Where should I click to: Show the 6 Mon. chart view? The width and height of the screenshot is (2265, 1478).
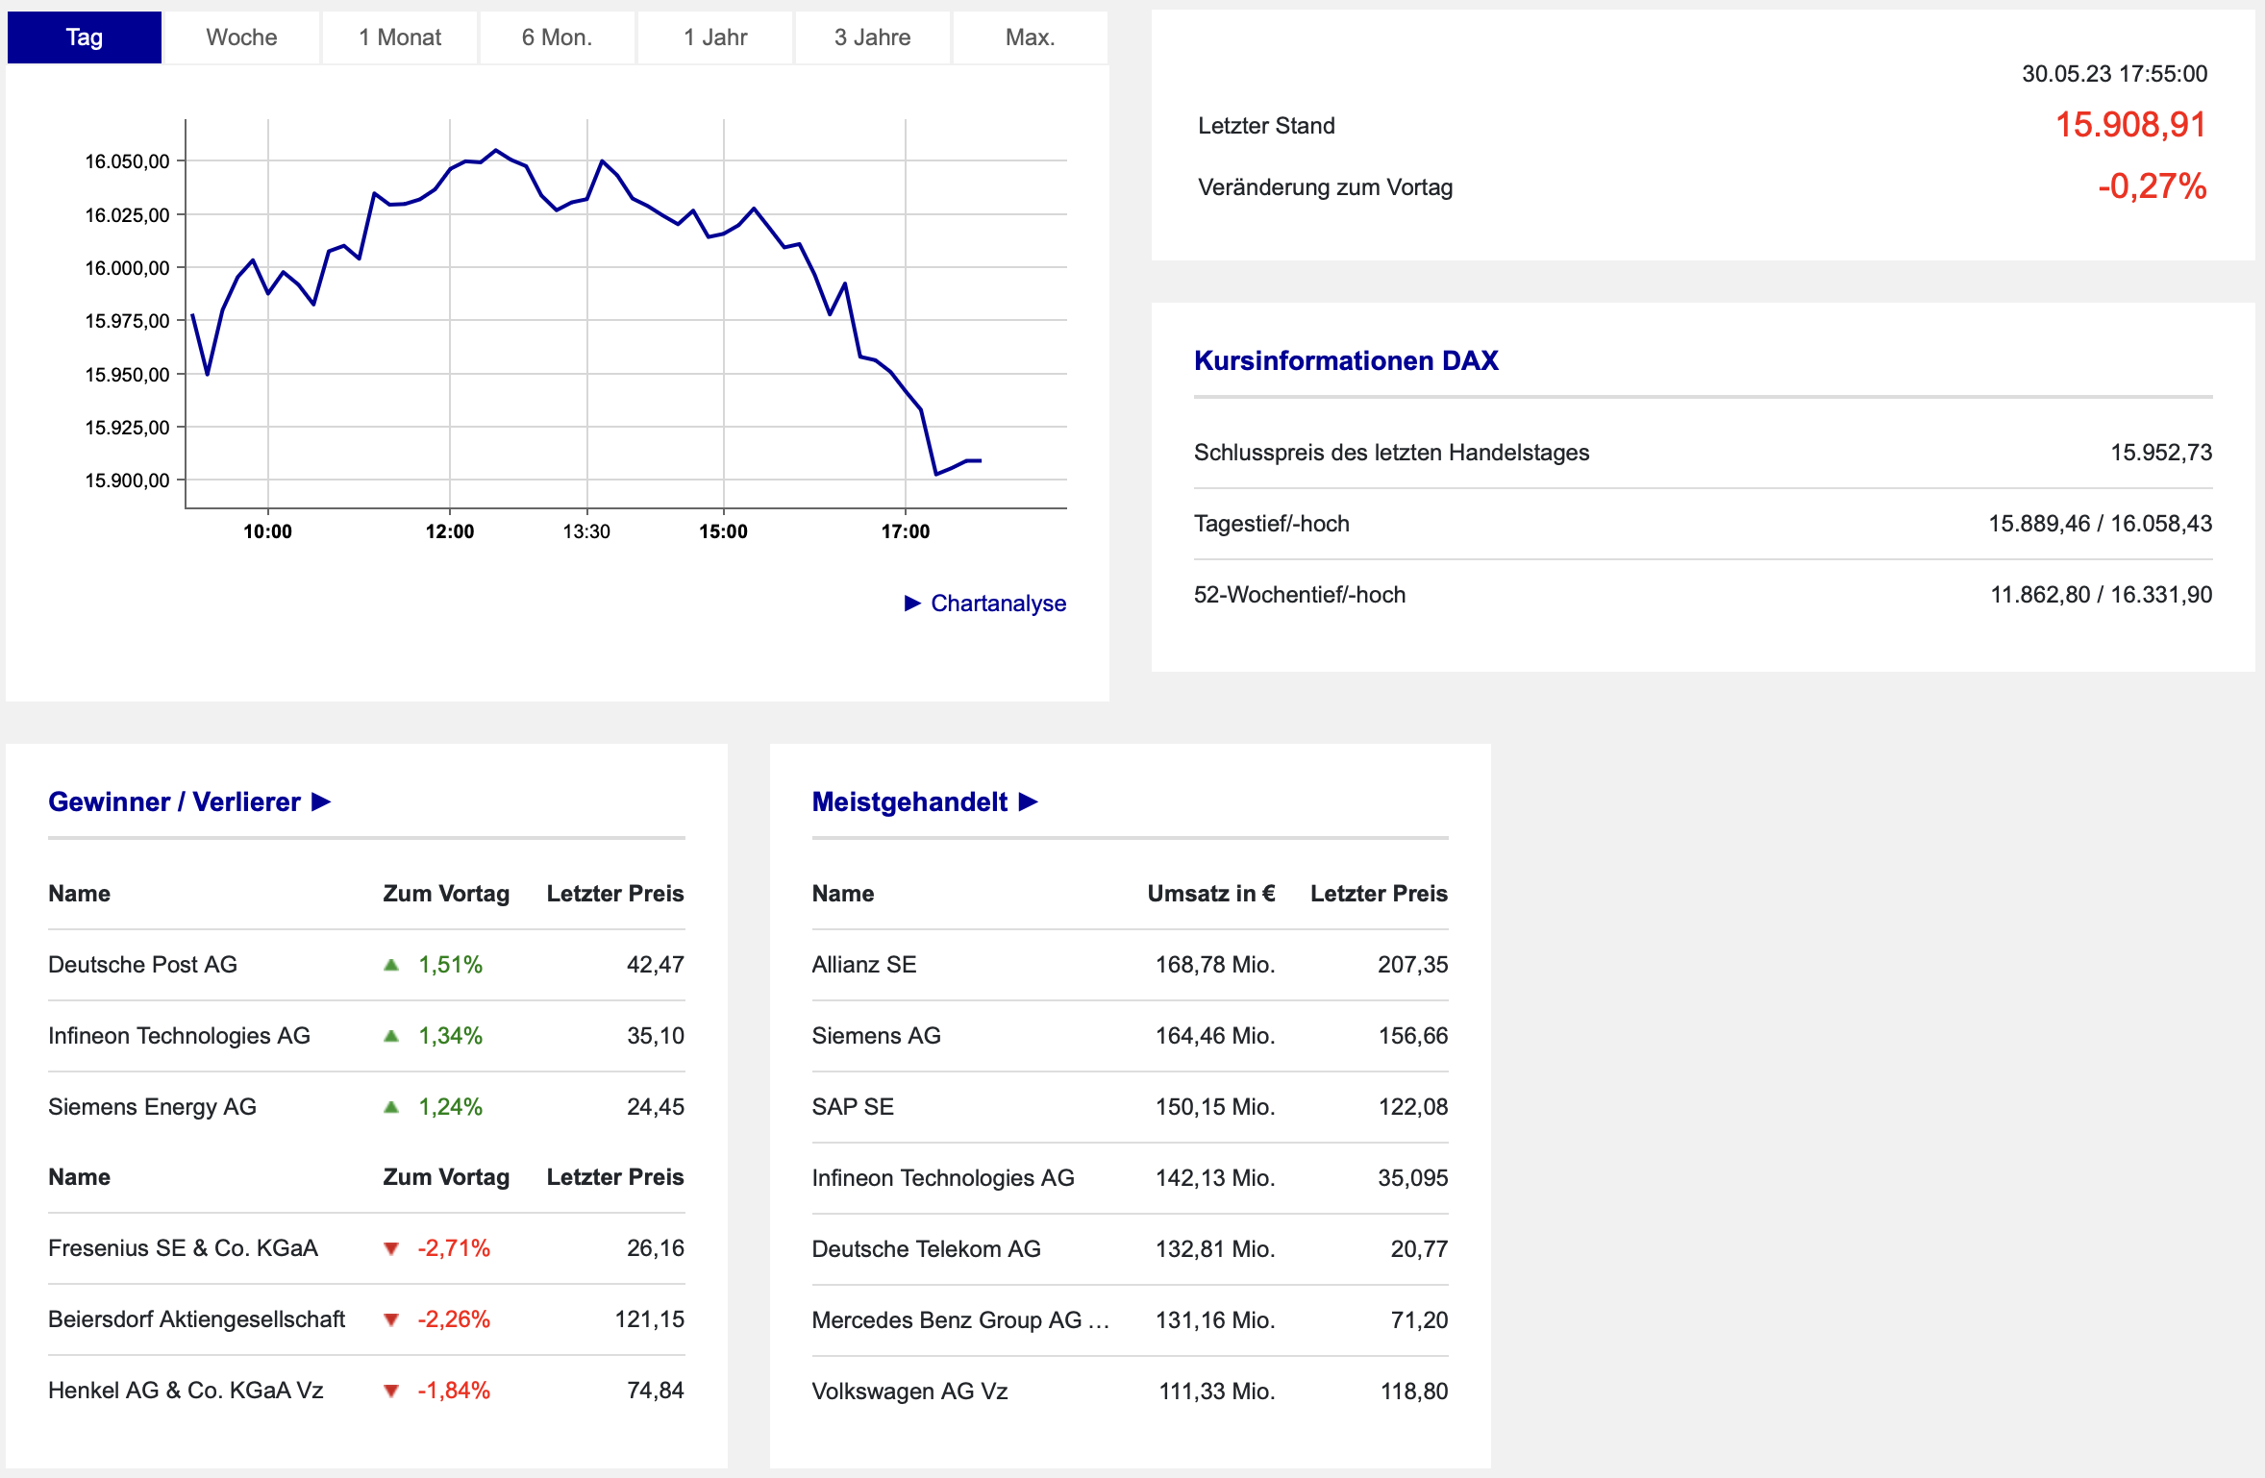558,37
